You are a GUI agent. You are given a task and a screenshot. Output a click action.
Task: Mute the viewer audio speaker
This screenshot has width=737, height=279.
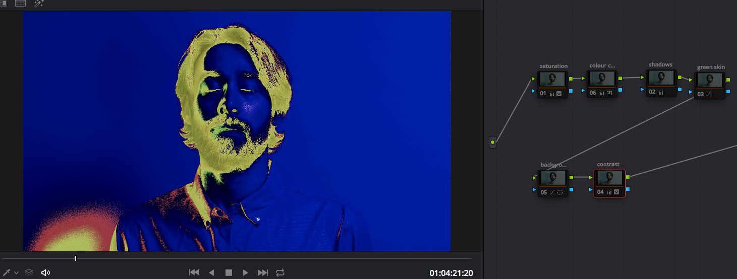point(45,272)
